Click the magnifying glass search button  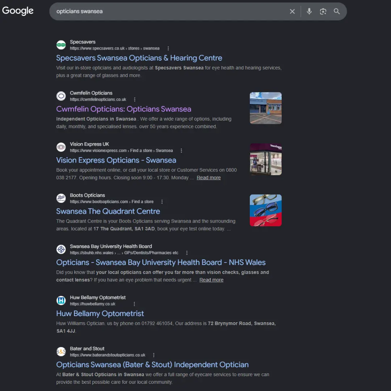coord(337,12)
